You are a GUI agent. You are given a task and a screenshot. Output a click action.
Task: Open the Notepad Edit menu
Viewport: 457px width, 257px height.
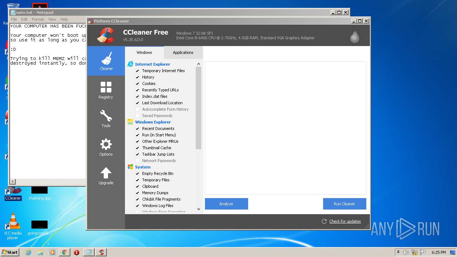(x=24, y=19)
